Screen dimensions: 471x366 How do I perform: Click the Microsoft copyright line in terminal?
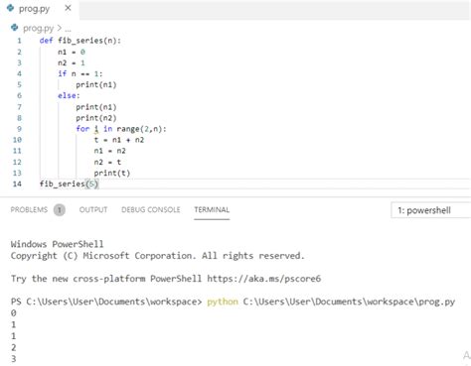157,256
